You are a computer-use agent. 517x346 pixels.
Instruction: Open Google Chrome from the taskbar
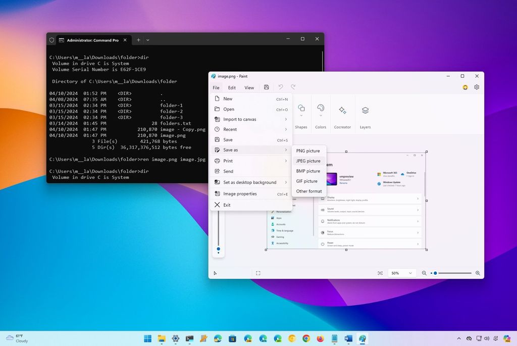[x=307, y=338]
